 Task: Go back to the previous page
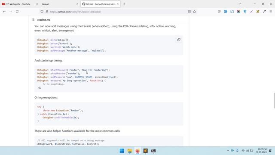point(4,12)
